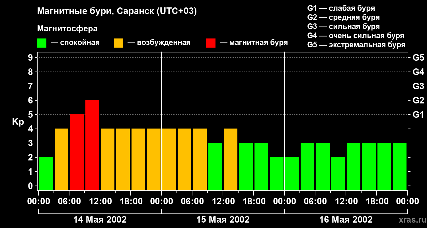Select the "G3 — сильная буря" legend line
427x228 pixels.
pyautogui.click(x=343, y=27)
